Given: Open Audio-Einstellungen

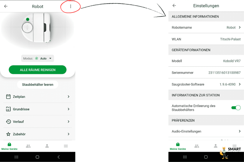Looking at the screenshot, I should pos(206,131).
